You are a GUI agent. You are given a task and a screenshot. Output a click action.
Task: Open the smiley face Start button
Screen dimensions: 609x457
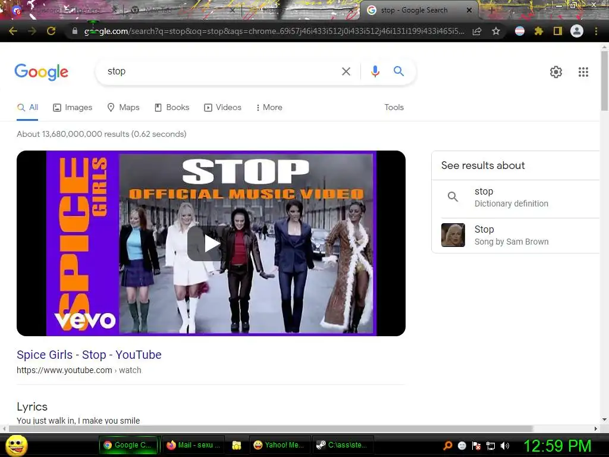(x=16, y=445)
